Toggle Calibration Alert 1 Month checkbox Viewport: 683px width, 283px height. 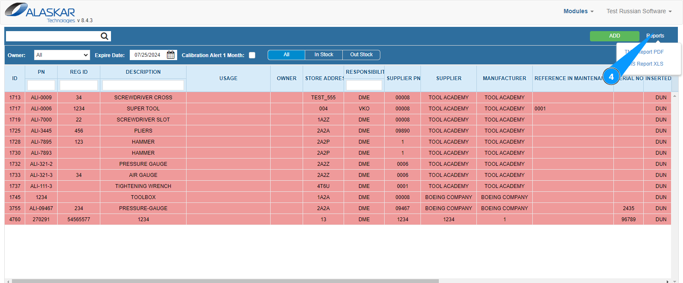pyautogui.click(x=252, y=55)
